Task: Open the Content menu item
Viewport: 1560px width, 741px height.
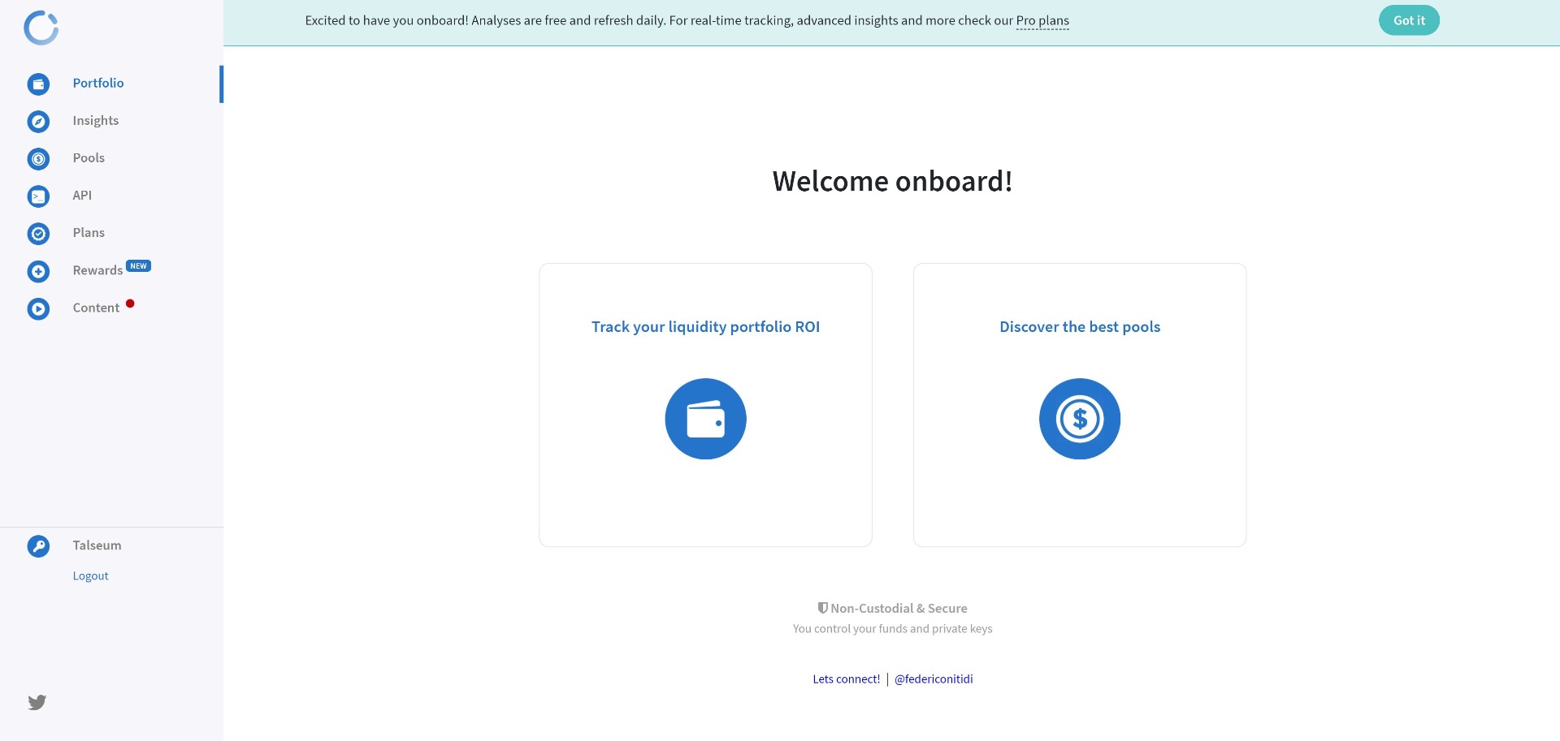Action: tap(96, 308)
